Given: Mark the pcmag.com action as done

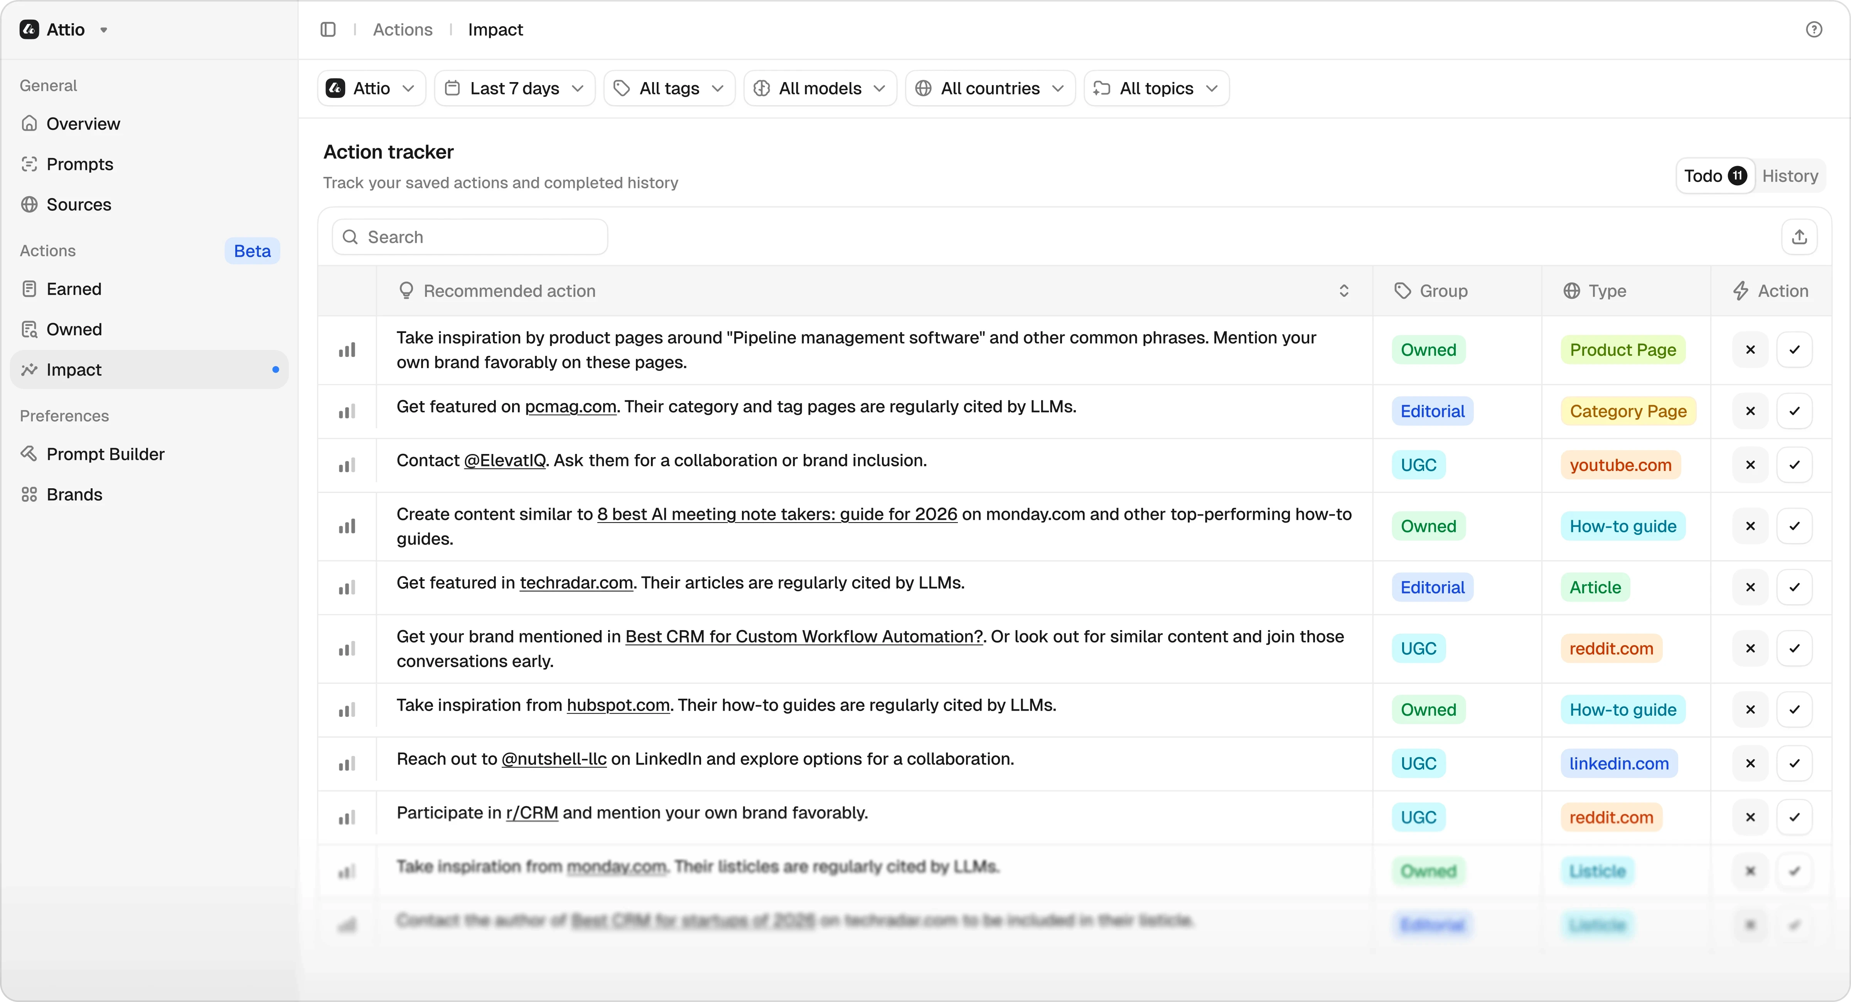Looking at the screenshot, I should pyautogui.click(x=1794, y=411).
